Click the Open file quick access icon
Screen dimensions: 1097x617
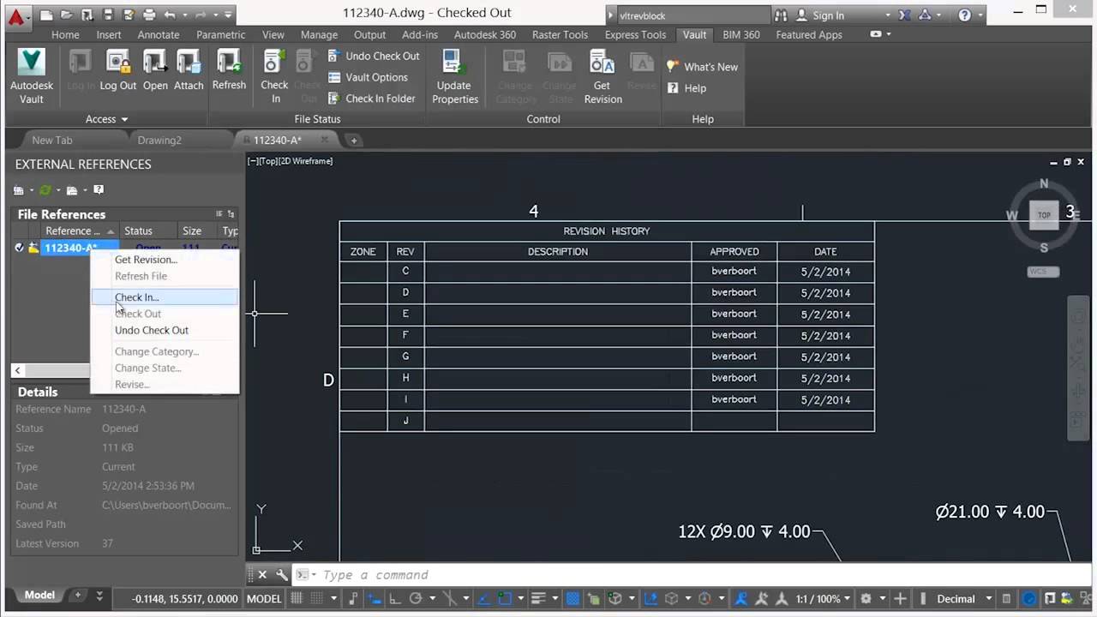(67, 15)
